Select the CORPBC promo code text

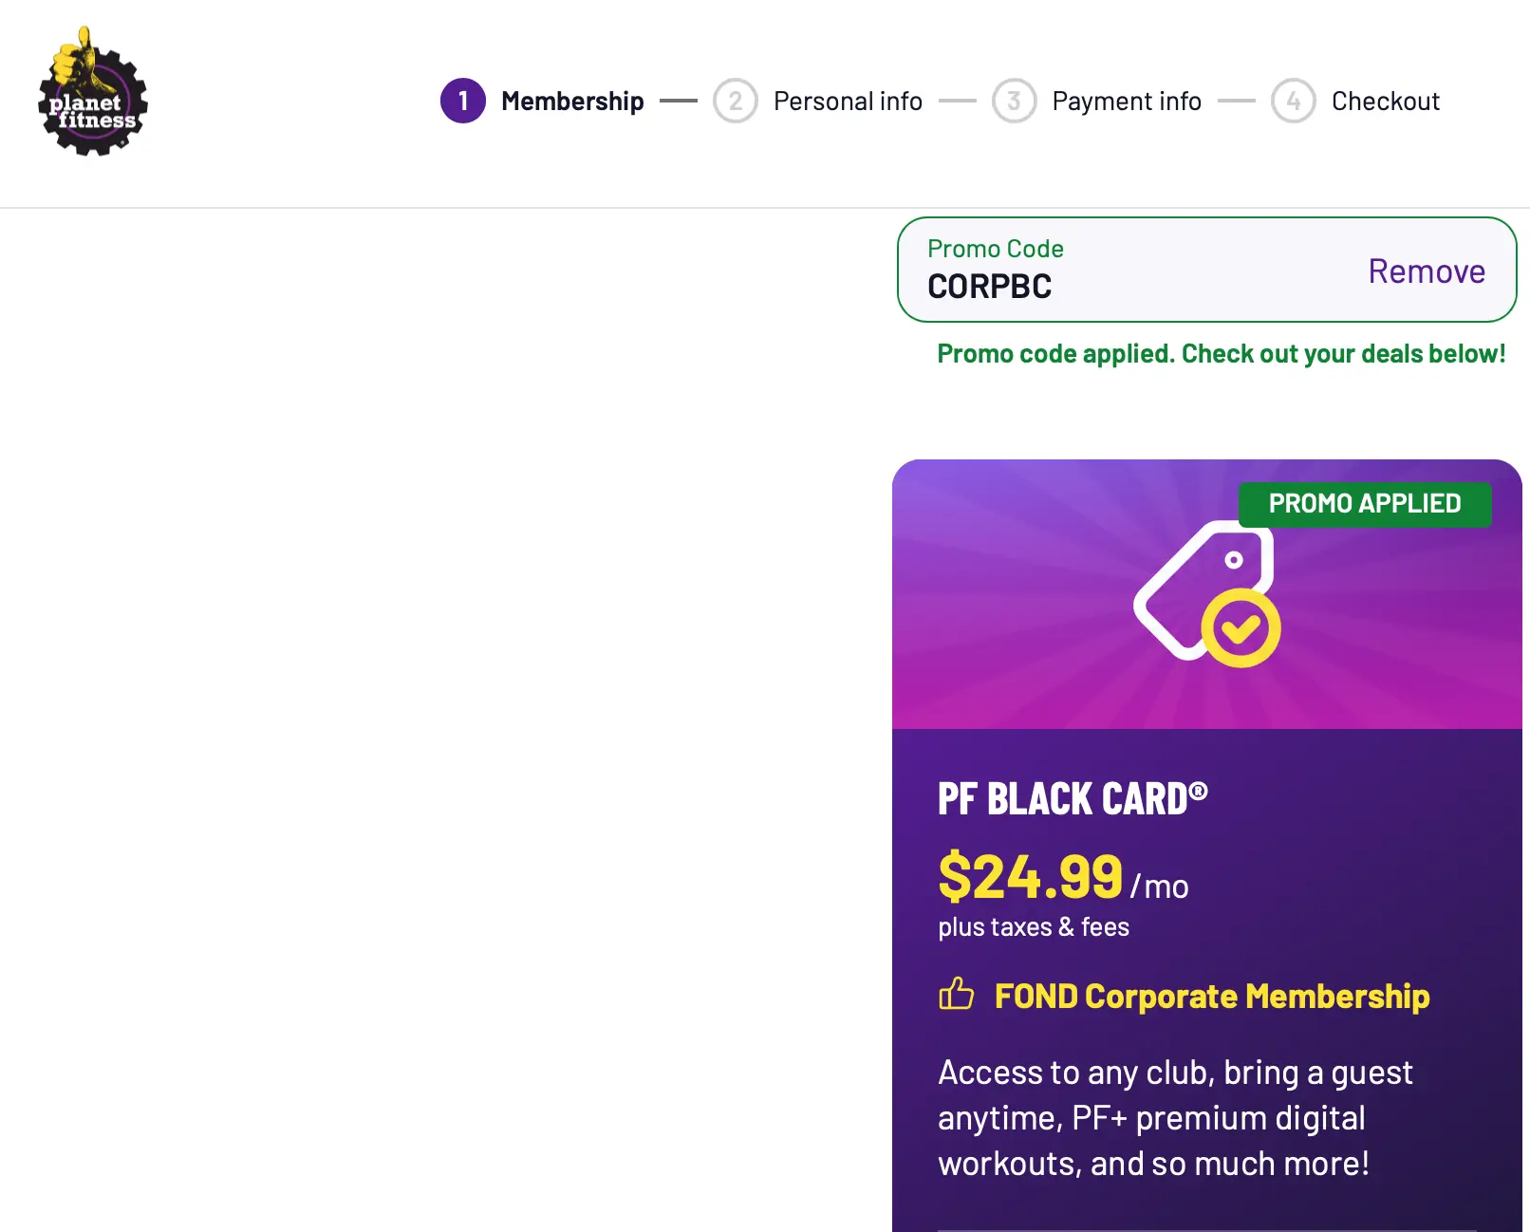pyautogui.click(x=989, y=287)
